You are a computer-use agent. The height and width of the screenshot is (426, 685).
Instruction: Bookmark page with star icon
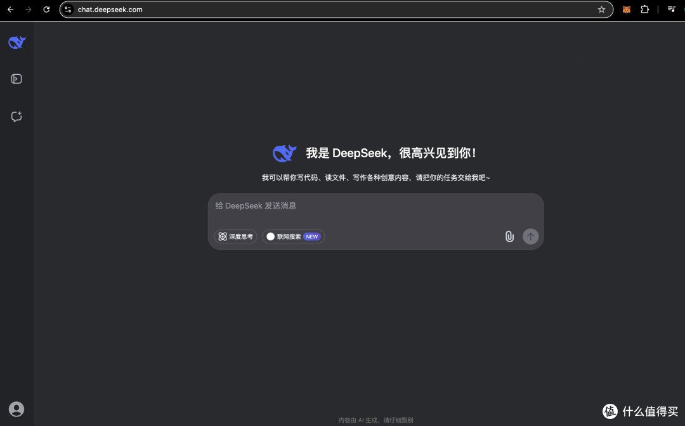click(x=601, y=9)
